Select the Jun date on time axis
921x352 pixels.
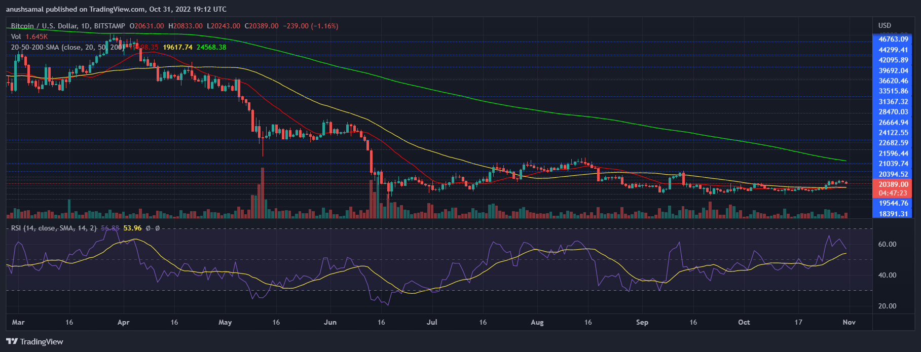pyautogui.click(x=330, y=322)
